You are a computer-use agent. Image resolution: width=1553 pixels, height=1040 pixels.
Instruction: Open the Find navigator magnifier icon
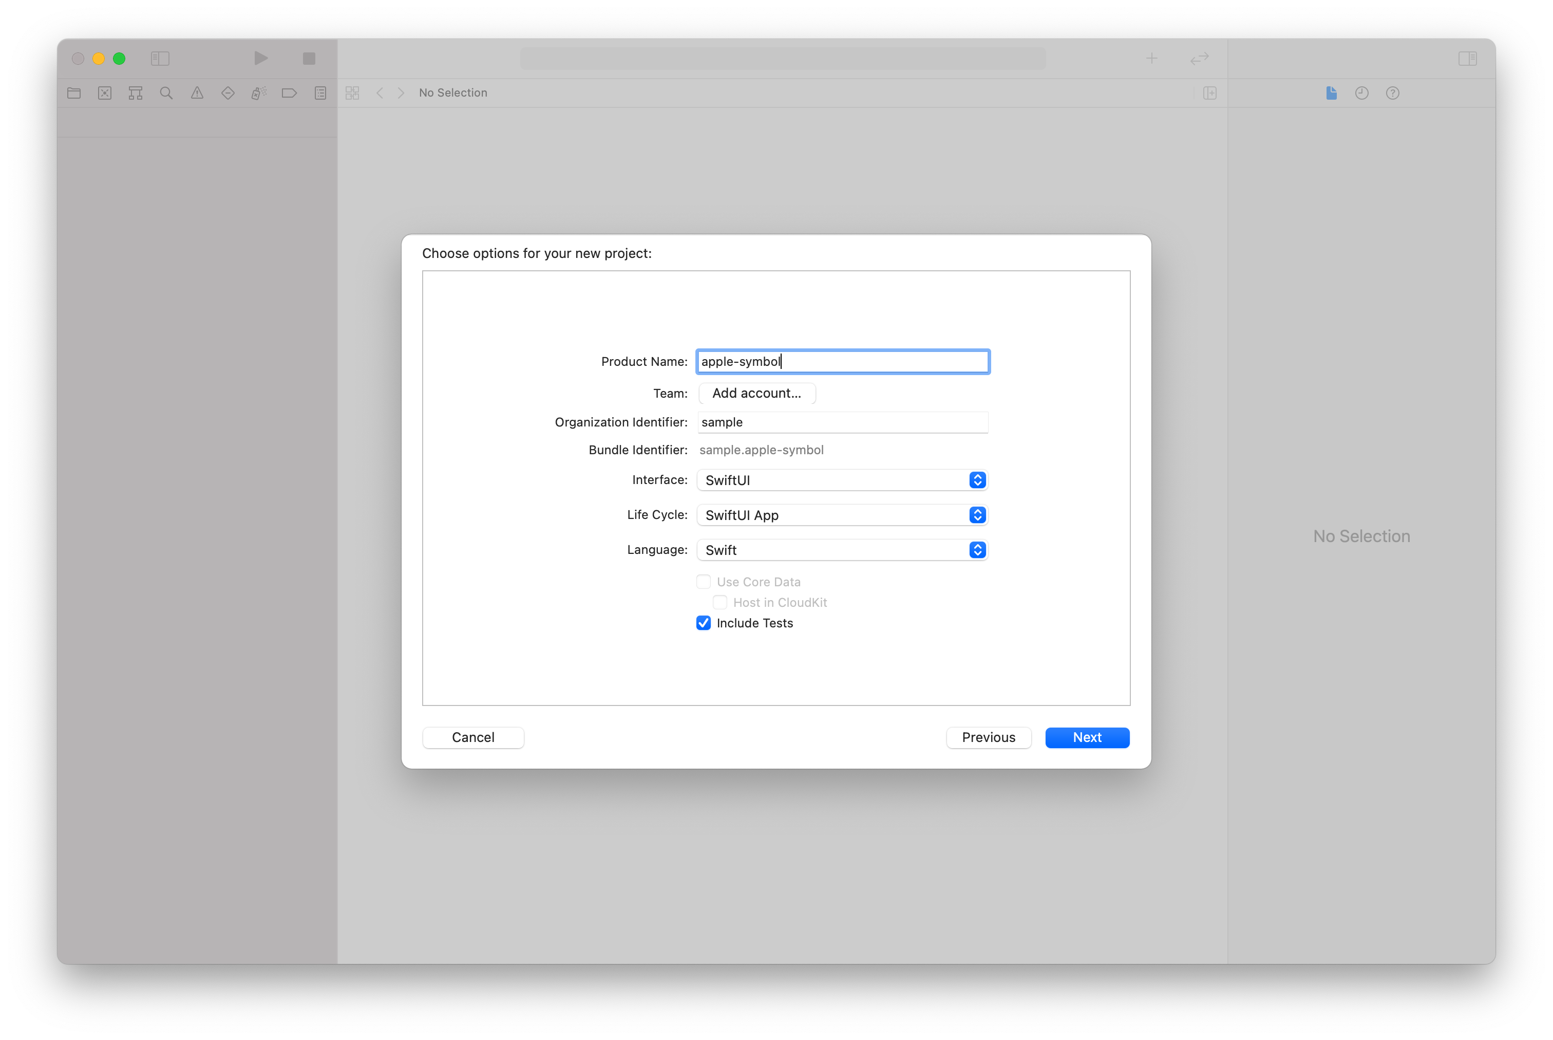(x=166, y=93)
